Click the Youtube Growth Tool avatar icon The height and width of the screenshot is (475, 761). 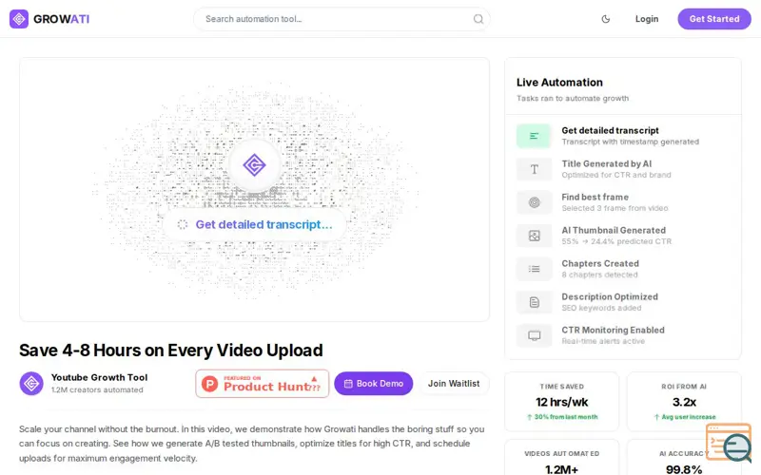[x=31, y=384]
